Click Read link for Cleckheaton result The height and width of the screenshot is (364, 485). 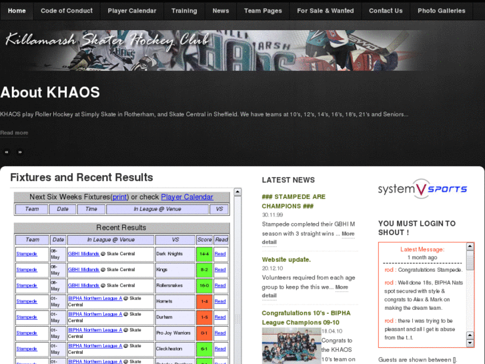tap(220, 349)
